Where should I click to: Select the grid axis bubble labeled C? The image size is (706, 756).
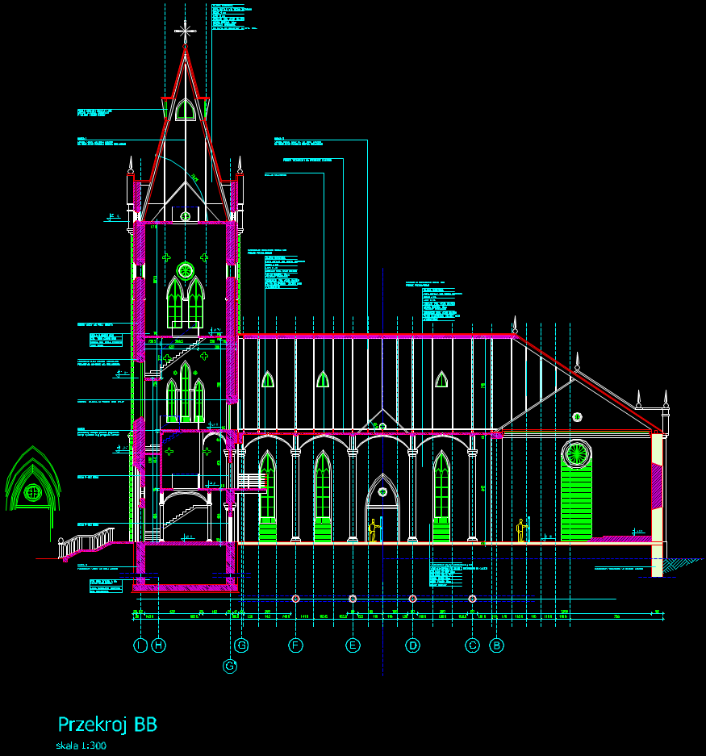click(473, 645)
